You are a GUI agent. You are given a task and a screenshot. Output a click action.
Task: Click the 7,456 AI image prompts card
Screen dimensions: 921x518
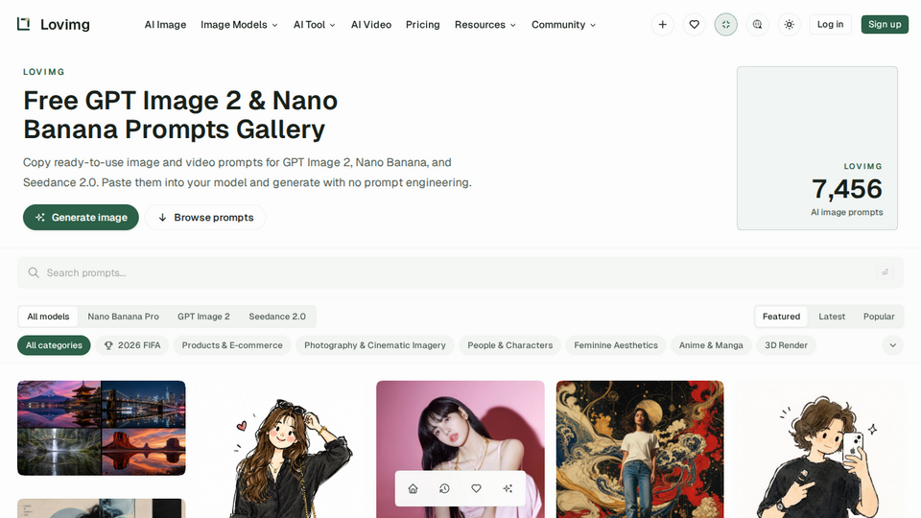[817, 148]
